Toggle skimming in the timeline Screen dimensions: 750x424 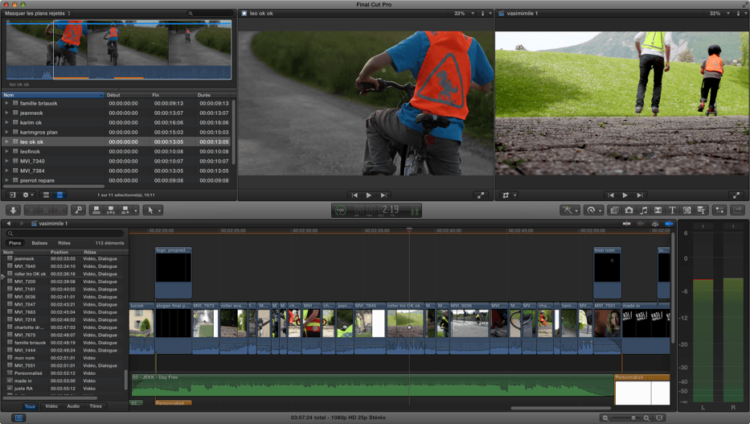[626, 224]
